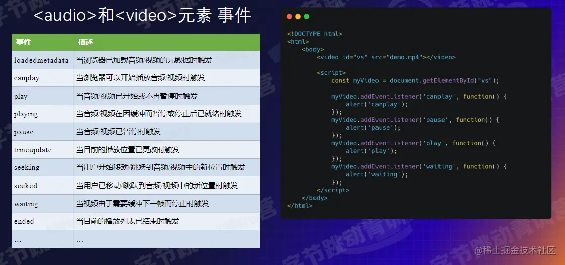Select description '当音频/视频已暂停时触发'
Screen dimensions: 565x265
coord(118,132)
